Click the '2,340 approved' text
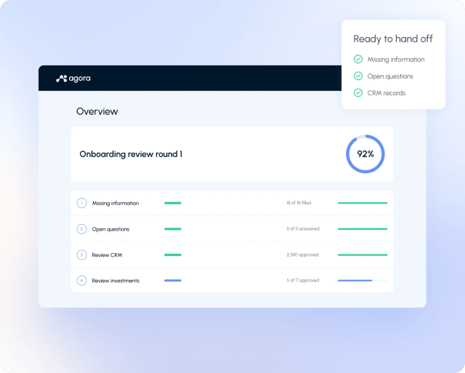This screenshot has width=465, height=373. 302,254
